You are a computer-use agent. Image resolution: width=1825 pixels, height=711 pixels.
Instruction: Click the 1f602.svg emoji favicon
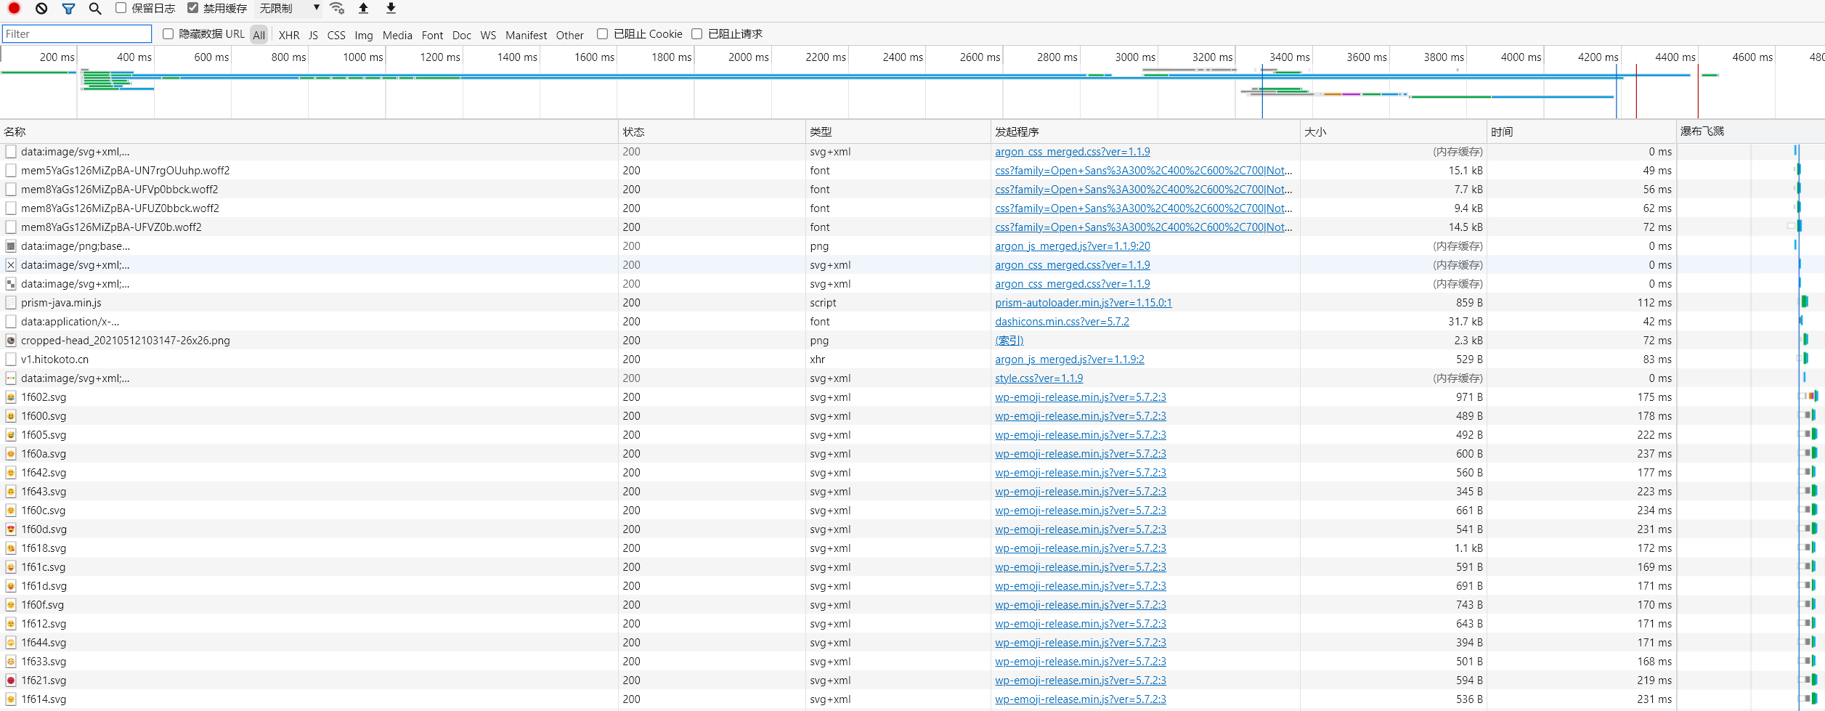tap(10, 397)
